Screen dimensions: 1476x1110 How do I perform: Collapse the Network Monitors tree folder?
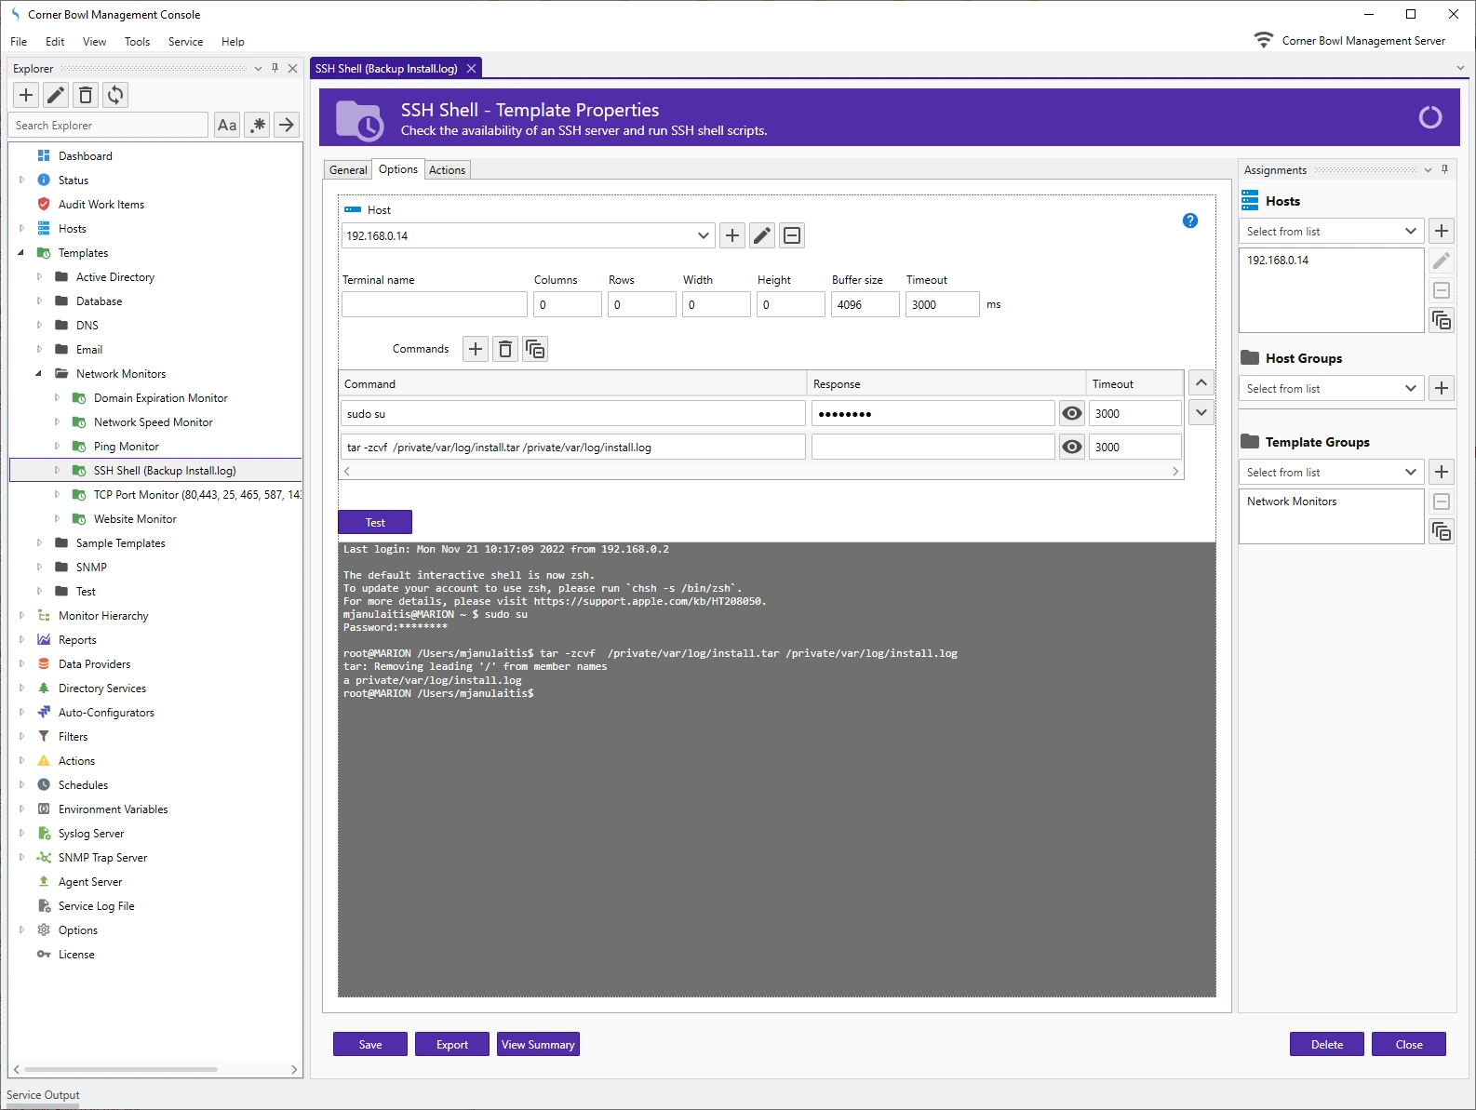coord(39,374)
